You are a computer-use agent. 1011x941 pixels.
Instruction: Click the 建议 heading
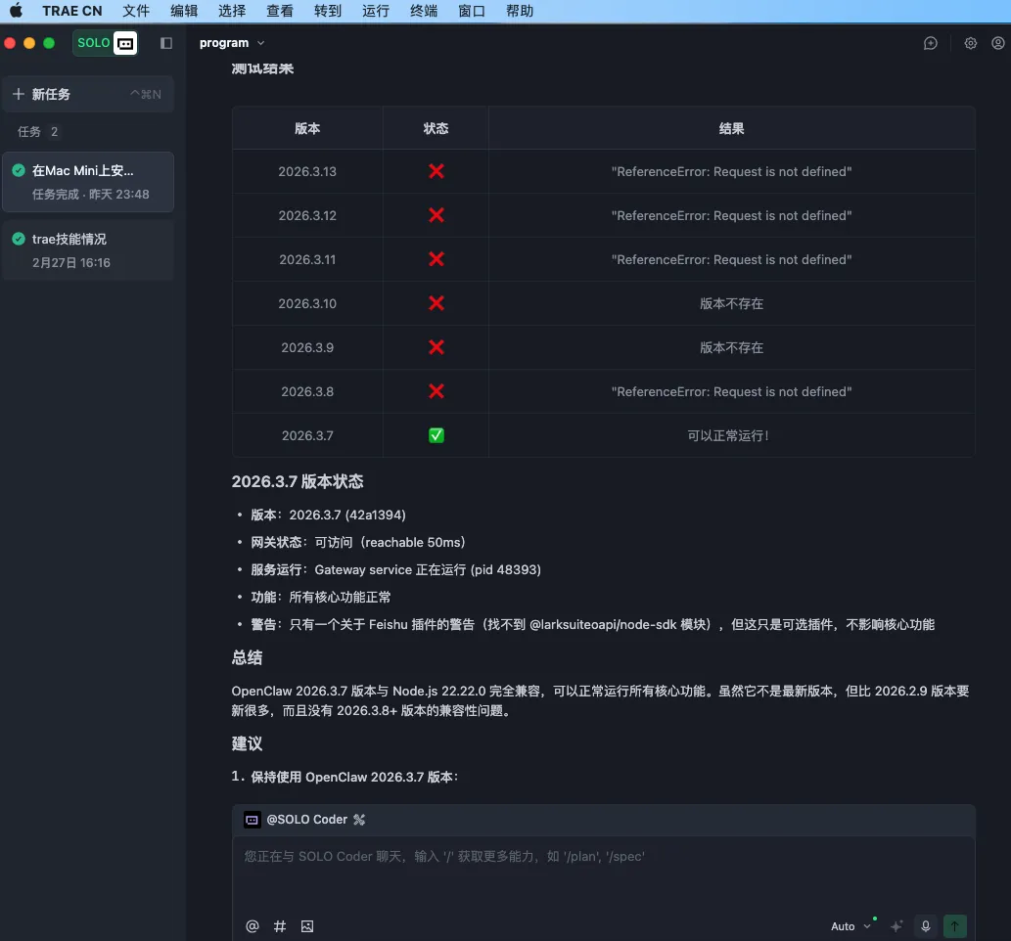tap(247, 743)
